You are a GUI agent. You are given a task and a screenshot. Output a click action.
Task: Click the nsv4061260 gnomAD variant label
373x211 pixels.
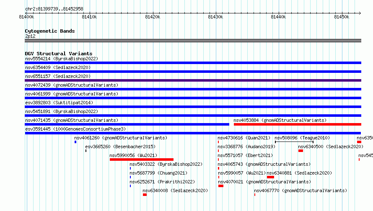[121, 138]
